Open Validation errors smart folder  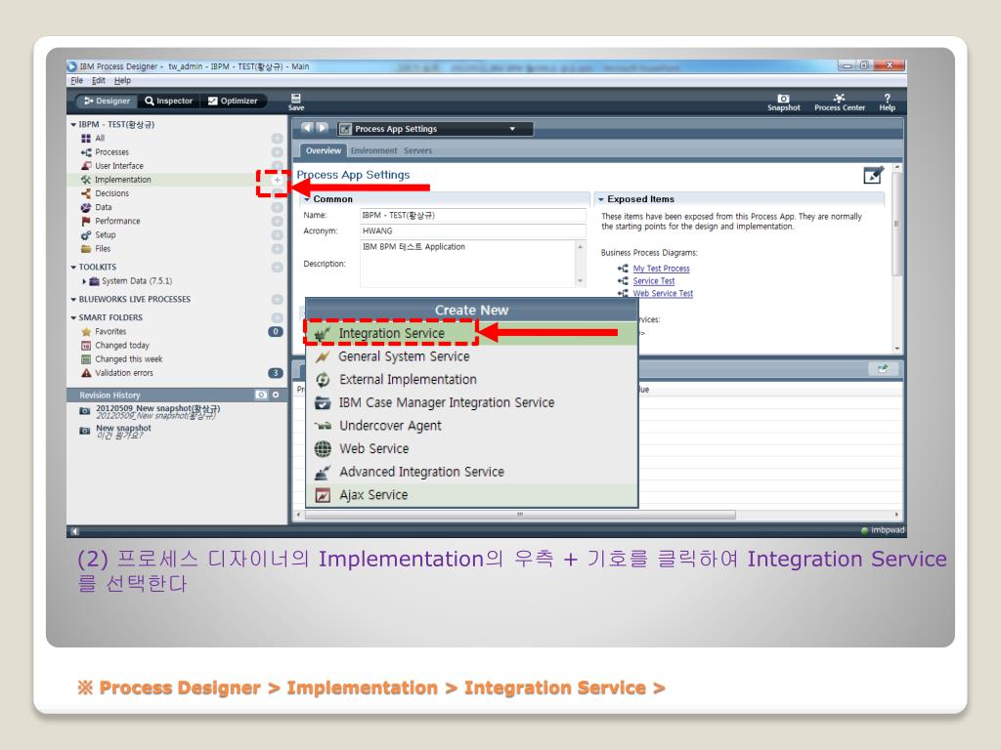124,373
